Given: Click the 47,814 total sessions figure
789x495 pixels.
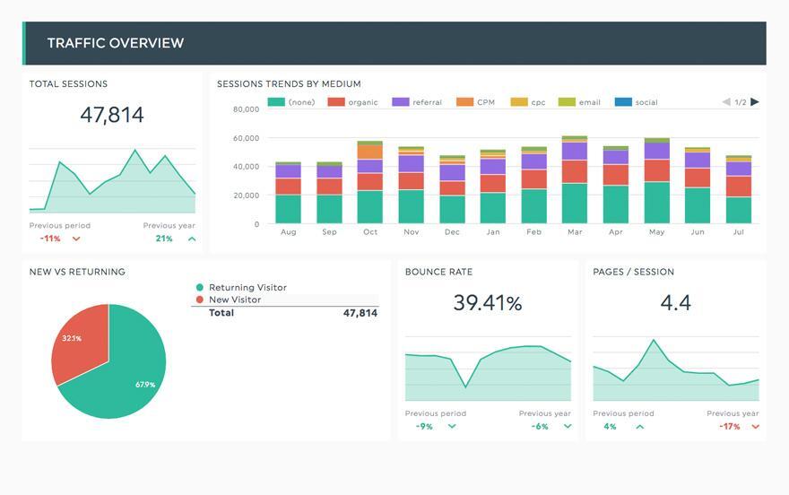Looking at the screenshot, I should [112, 115].
